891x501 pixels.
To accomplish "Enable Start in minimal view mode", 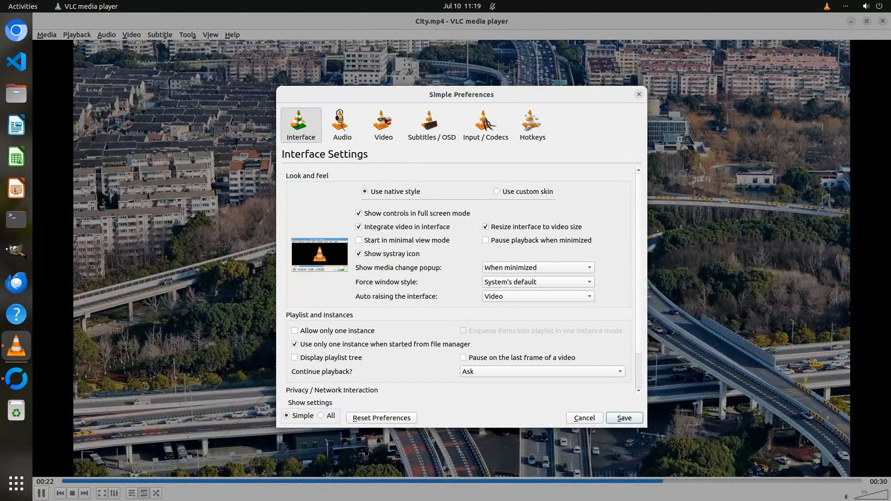I will [359, 240].
